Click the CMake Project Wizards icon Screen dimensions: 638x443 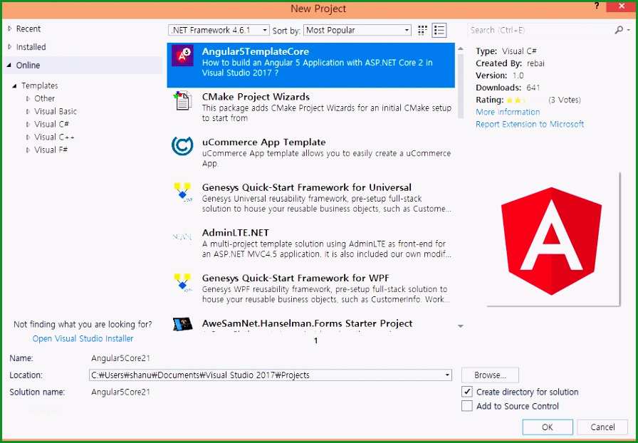pos(182,100)
